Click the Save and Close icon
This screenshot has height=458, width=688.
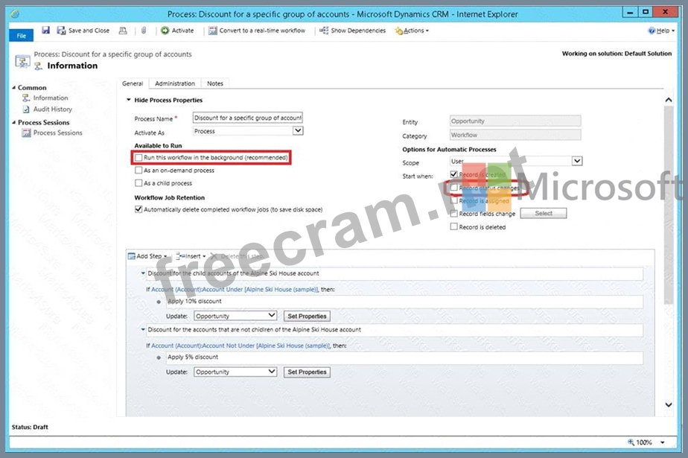[61, 31]
